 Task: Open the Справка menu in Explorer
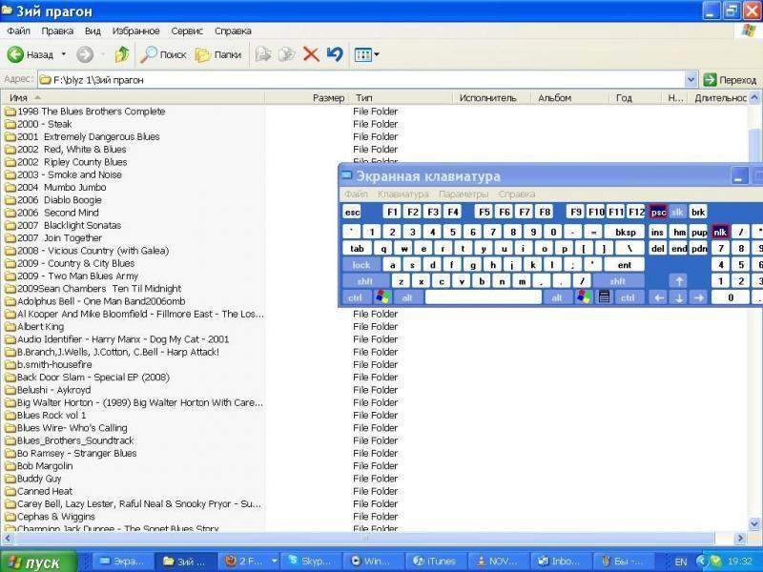[233, 31]
